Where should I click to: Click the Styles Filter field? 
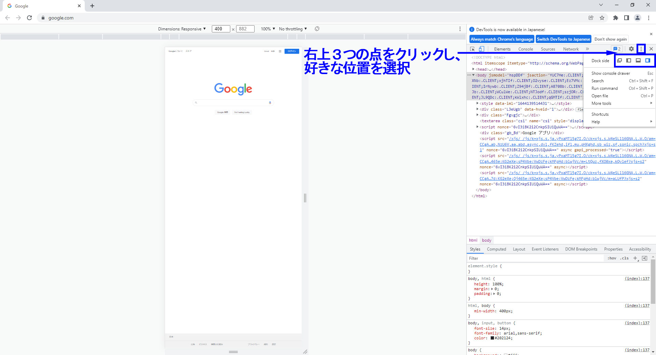click(x=535, y=258)
